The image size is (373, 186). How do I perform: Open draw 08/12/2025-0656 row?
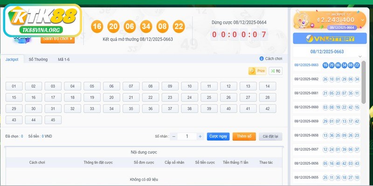[327, 164]
